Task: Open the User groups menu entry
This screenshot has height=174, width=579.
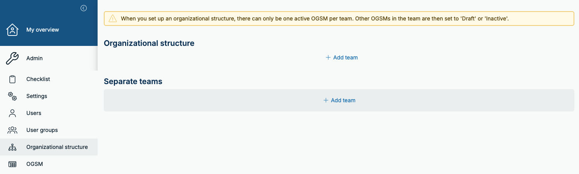Action: (x=42, y=130)
